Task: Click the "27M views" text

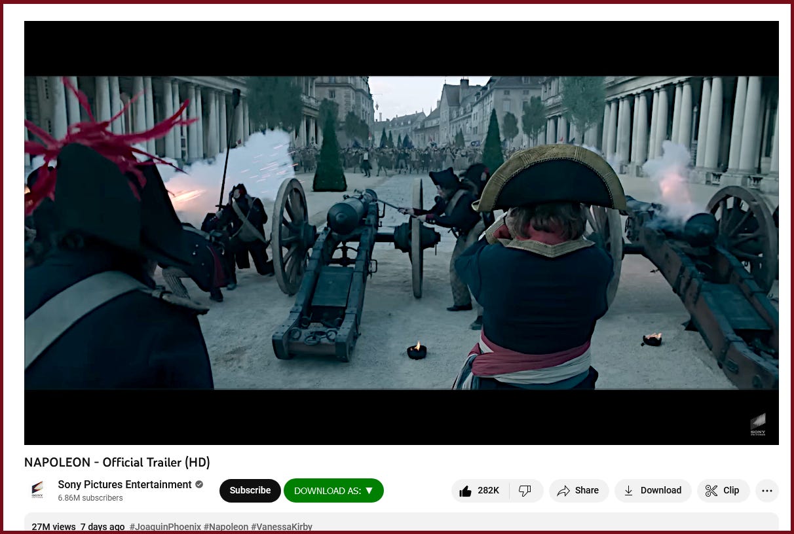Action: [54, 527]
